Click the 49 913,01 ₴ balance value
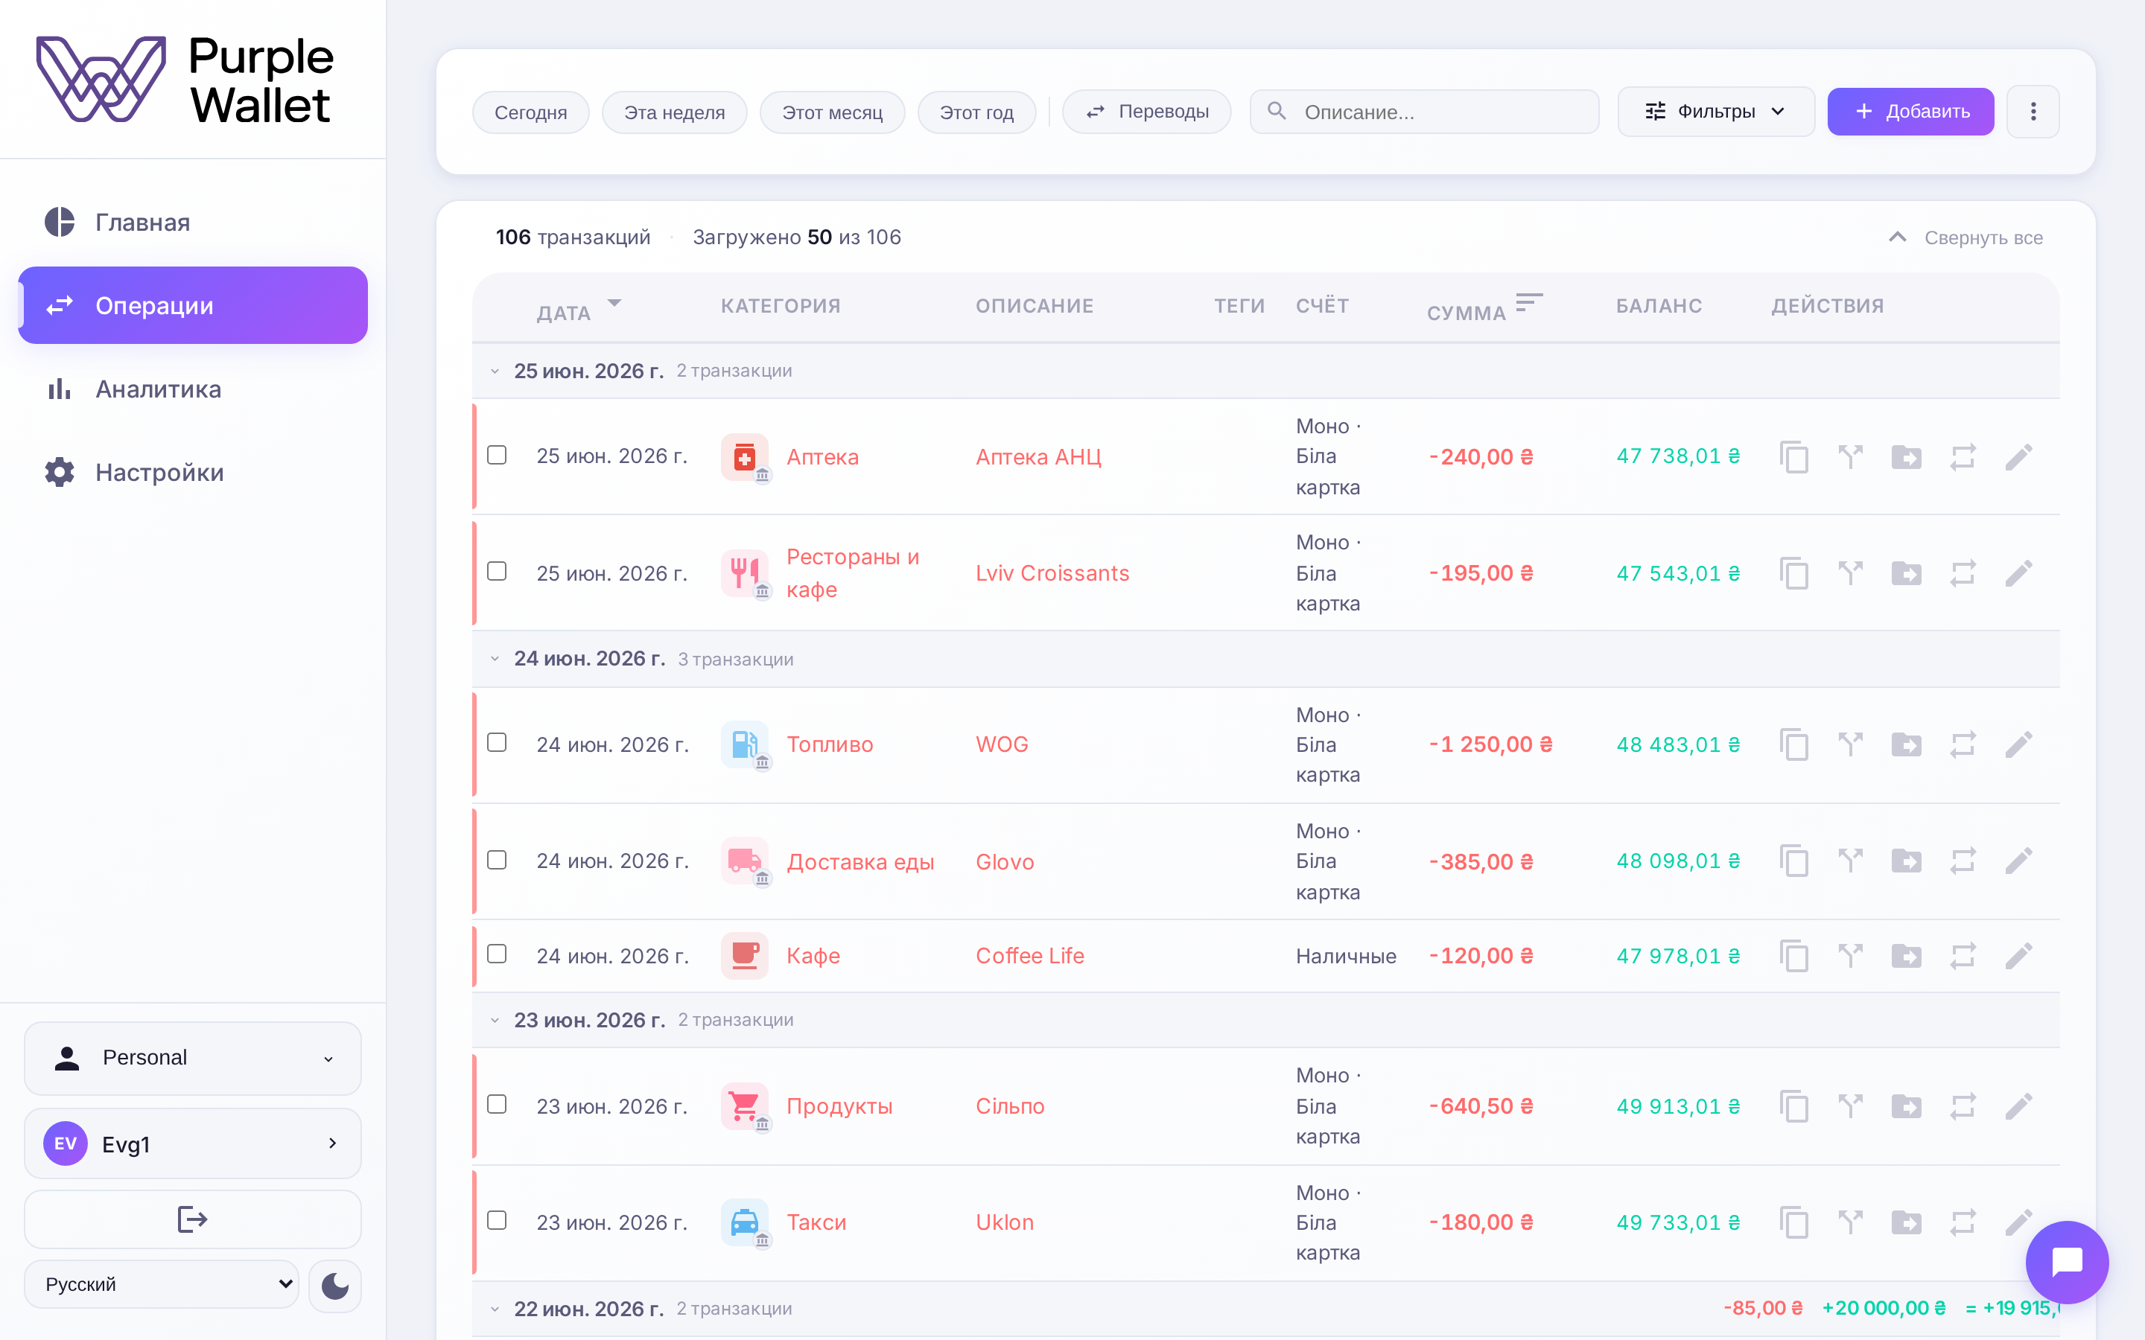2145x1340 pixels. pyautogui.click(x=1678, y=1106)
